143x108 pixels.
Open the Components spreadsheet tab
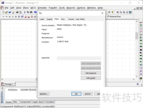[25, 102]
